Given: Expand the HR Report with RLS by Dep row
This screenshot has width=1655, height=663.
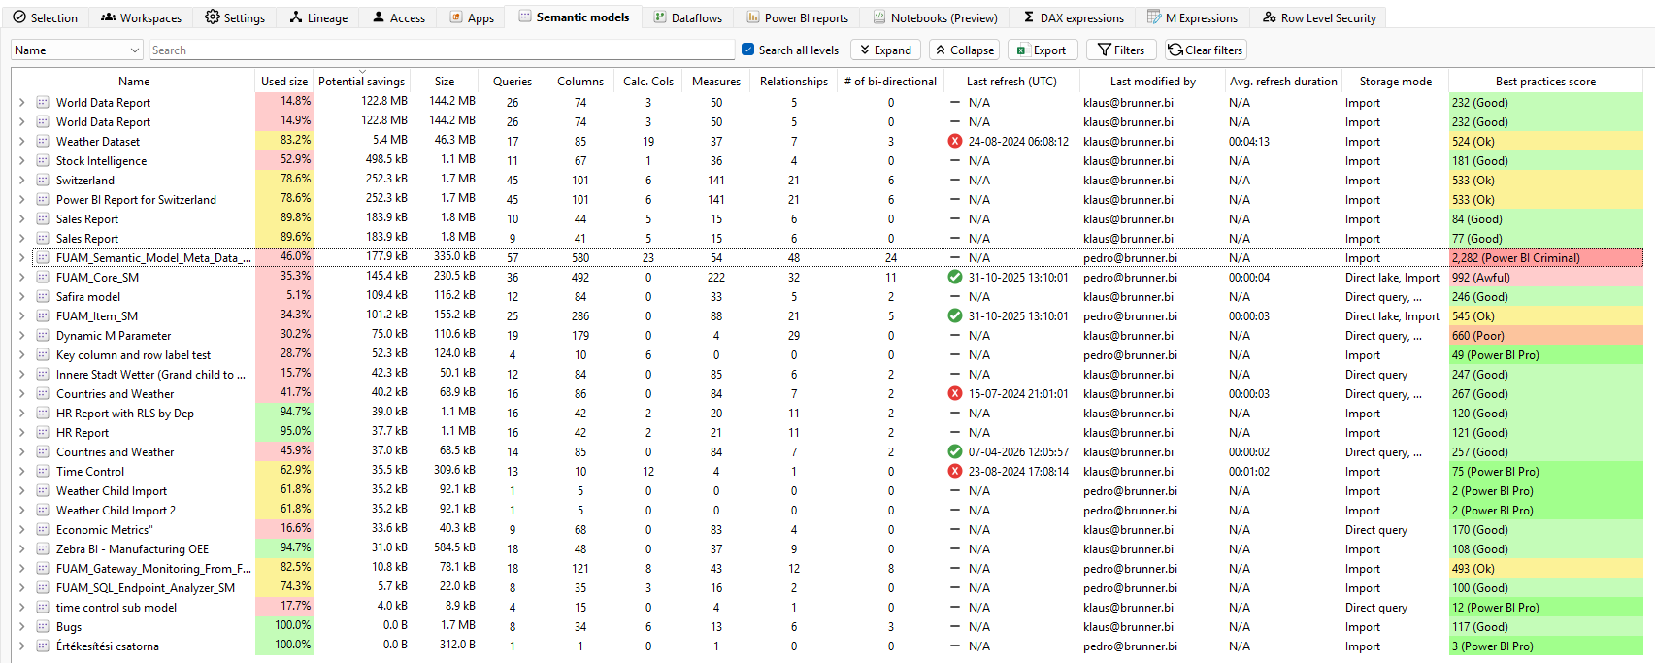Looking at the screenshot, I should (x=21, y=413).
